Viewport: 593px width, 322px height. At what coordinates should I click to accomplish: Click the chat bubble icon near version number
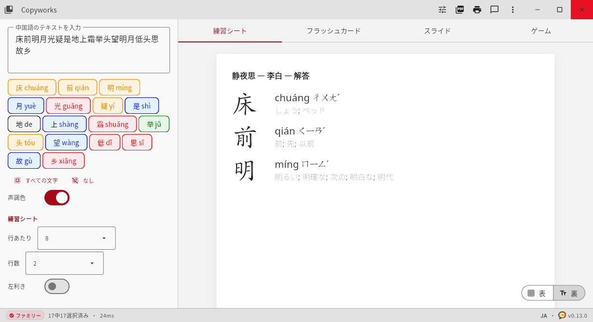pos(562,315)
